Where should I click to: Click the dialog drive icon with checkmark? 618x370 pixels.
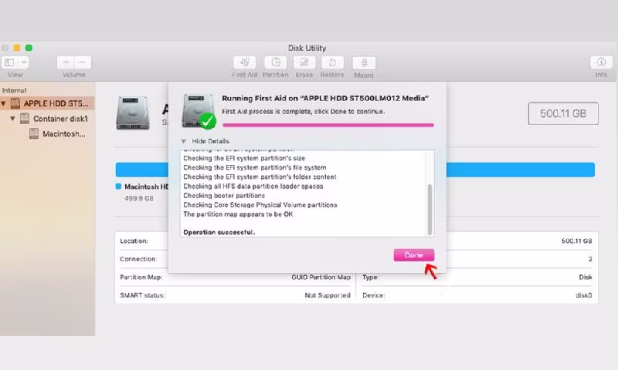[199, 111]
